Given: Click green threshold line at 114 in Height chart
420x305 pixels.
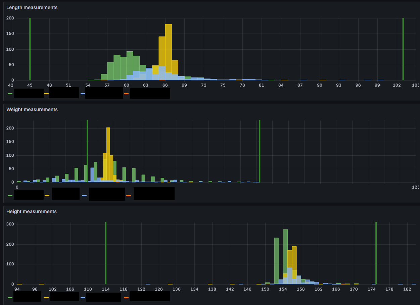Looking at the screenshot, I should [106, 253].
